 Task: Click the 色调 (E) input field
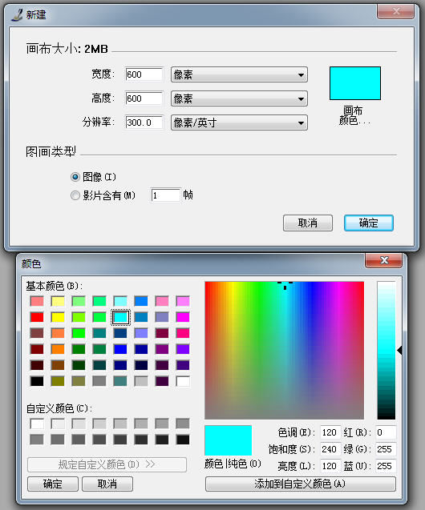coord(330,432)
